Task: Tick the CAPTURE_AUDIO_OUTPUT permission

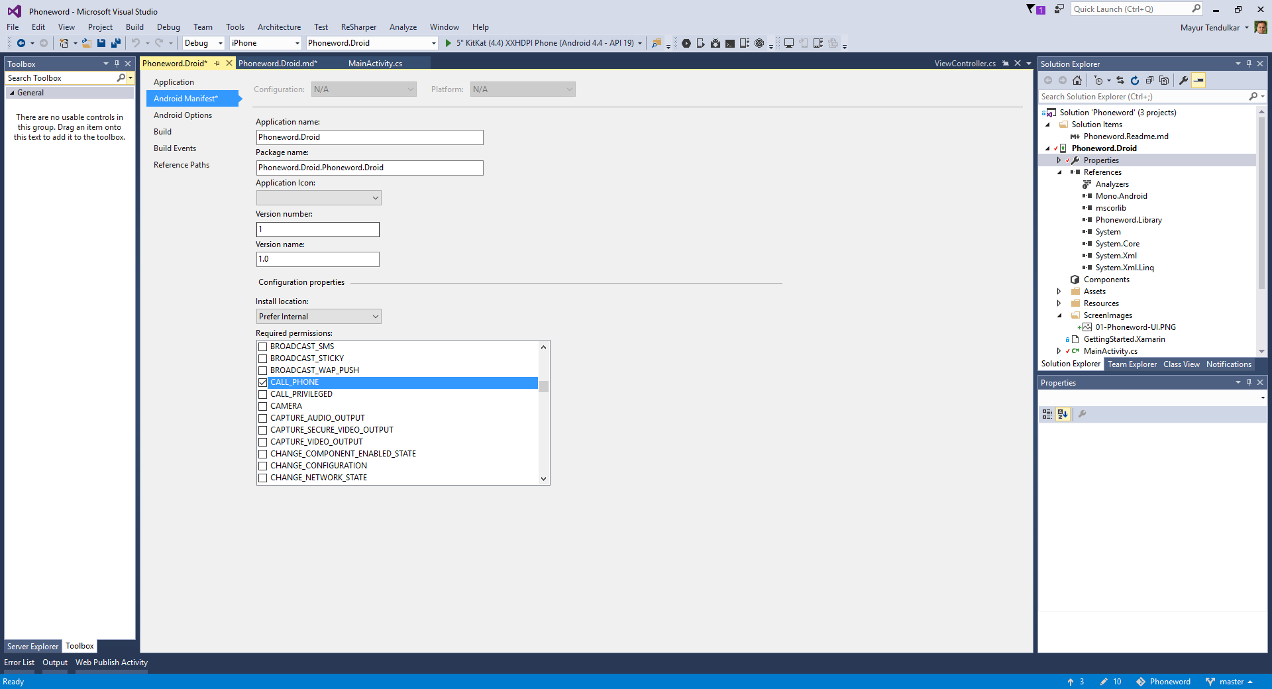Action: [262, 418]
